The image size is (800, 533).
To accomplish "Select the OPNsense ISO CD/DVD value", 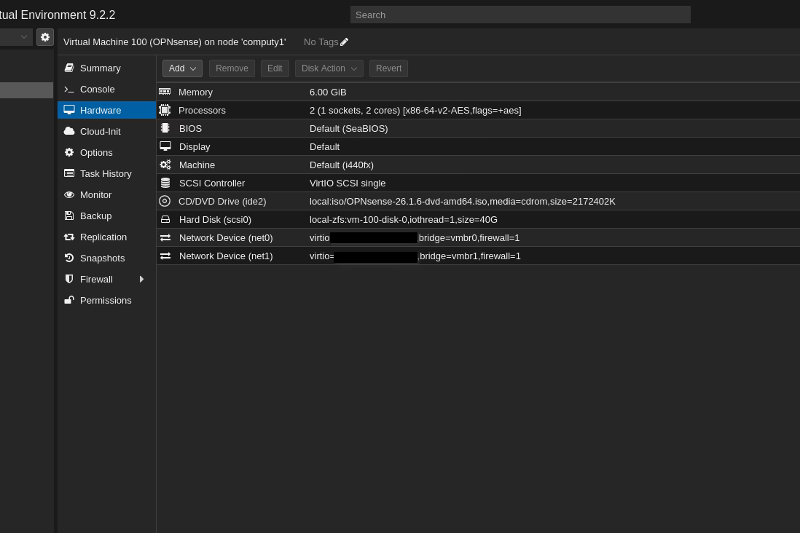I will coord(462,202).
